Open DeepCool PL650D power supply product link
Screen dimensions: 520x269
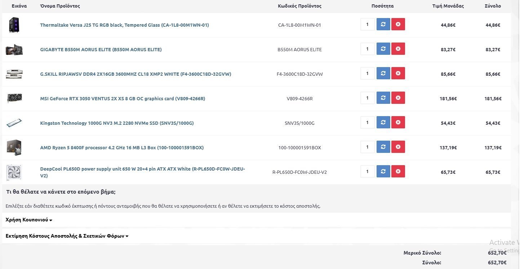pos(142,172)
